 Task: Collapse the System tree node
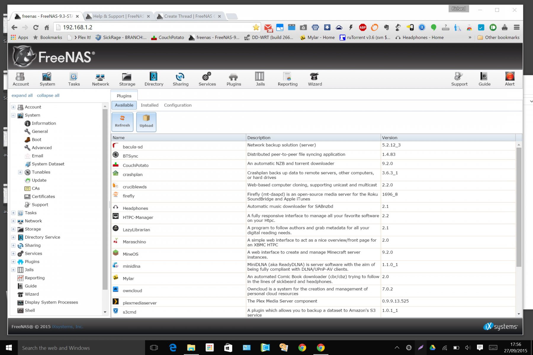click(x=13, y=115)
